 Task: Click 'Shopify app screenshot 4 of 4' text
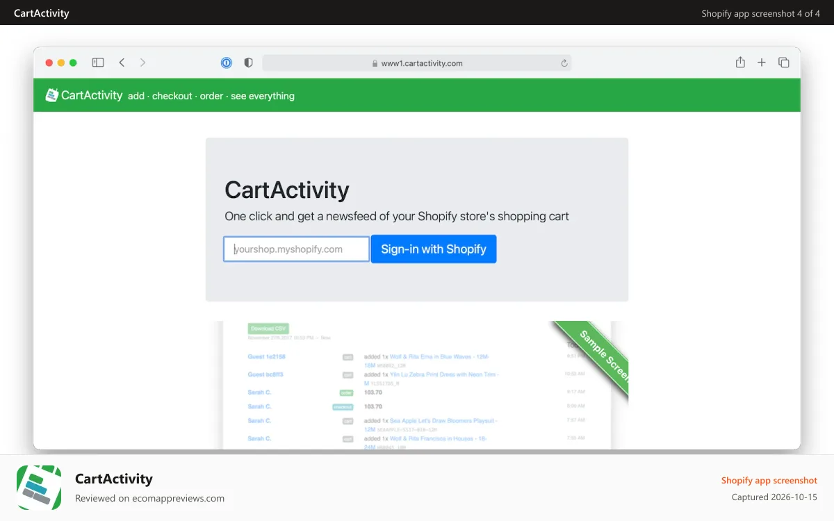coord(761,13)
